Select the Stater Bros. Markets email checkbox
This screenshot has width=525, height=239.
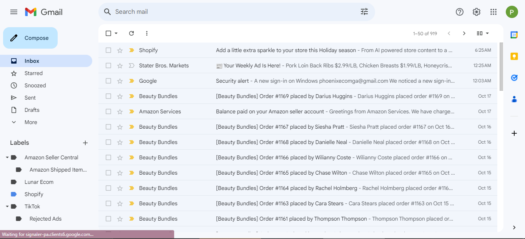[108, 65]
